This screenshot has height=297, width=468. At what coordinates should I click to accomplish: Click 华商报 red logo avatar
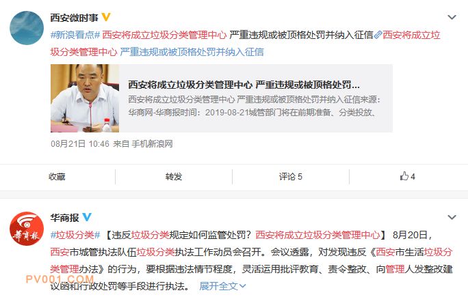[27, 229]
